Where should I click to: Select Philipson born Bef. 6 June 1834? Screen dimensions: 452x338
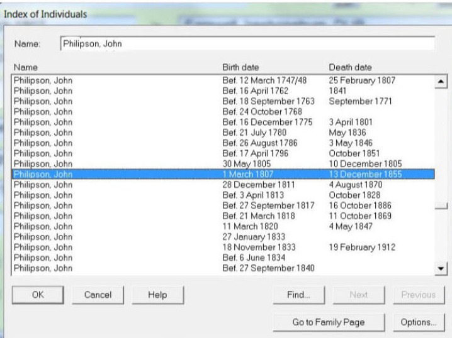223,258
